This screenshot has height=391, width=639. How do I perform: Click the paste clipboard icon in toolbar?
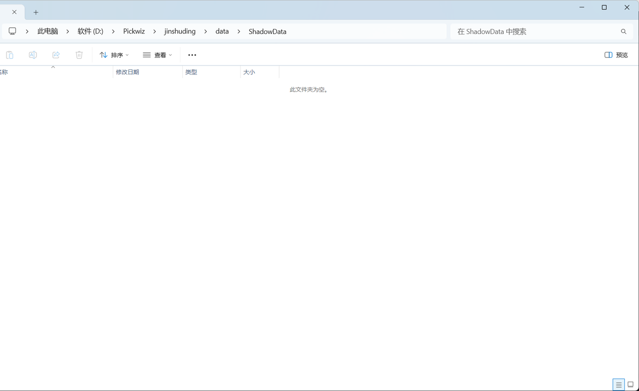pos(9,55)
